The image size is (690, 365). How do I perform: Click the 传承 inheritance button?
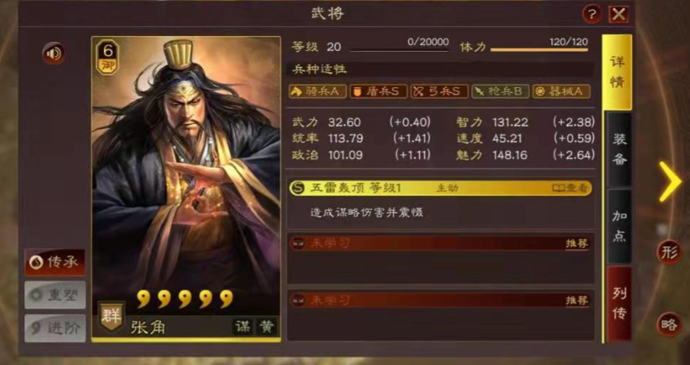click(x=55, y=262)
